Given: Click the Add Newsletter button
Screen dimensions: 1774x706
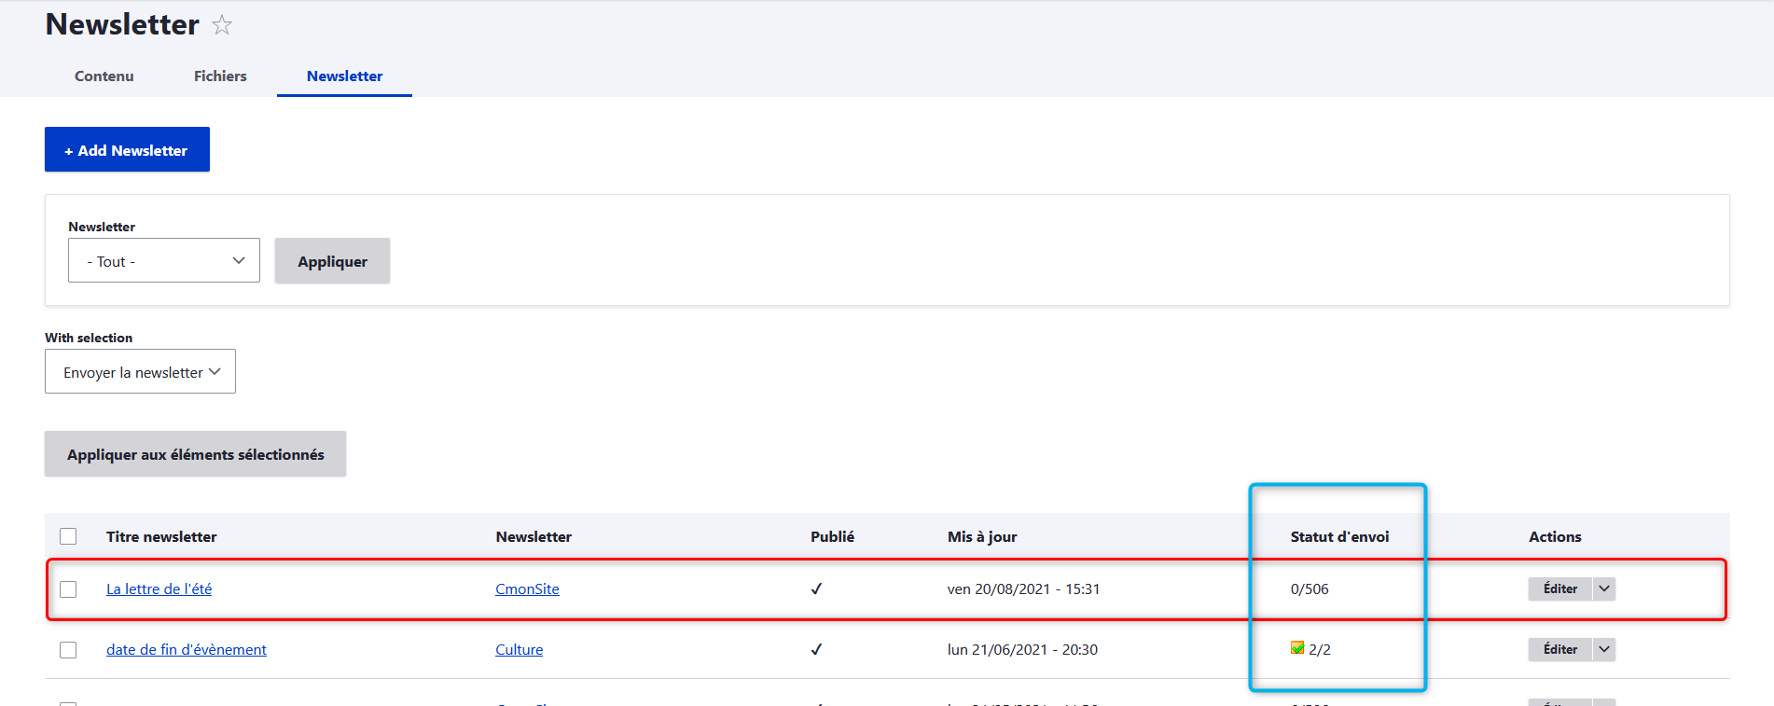Looking at the screenshot, I should point(127,150).
